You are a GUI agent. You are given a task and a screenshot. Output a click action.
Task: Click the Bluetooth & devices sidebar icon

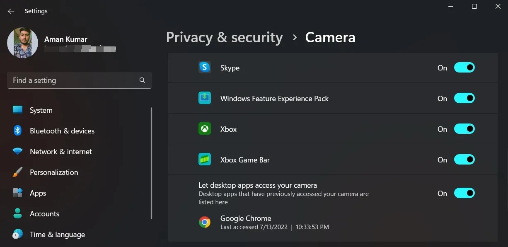coord(17,131)
